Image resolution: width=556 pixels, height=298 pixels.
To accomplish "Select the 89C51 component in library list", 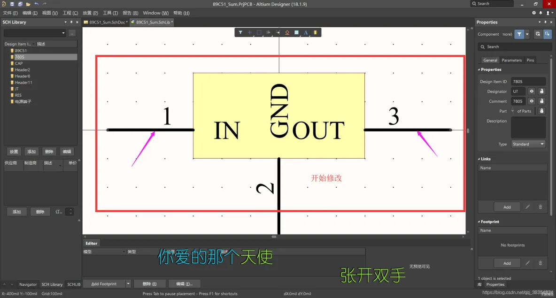I will [21, 51].
